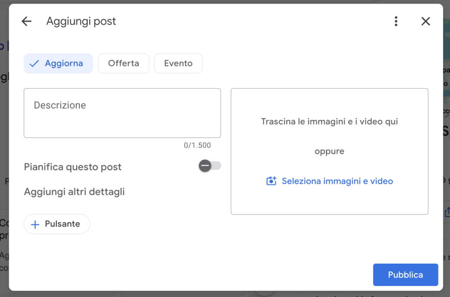Expand the Aggiungi altri dettagli section
The height and width of the screenshot is (297, 450).
74,192
